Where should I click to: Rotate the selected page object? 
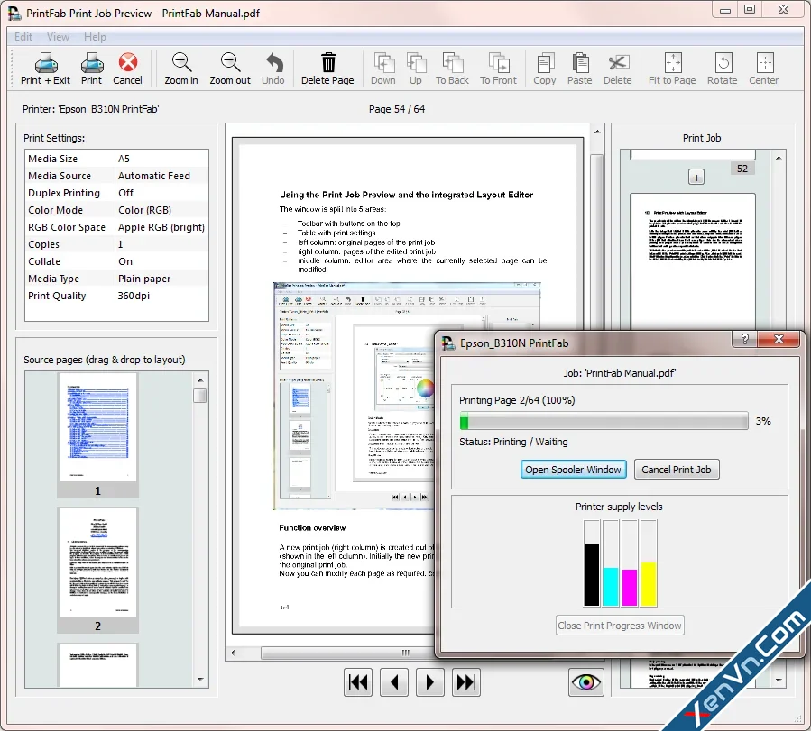723,69
